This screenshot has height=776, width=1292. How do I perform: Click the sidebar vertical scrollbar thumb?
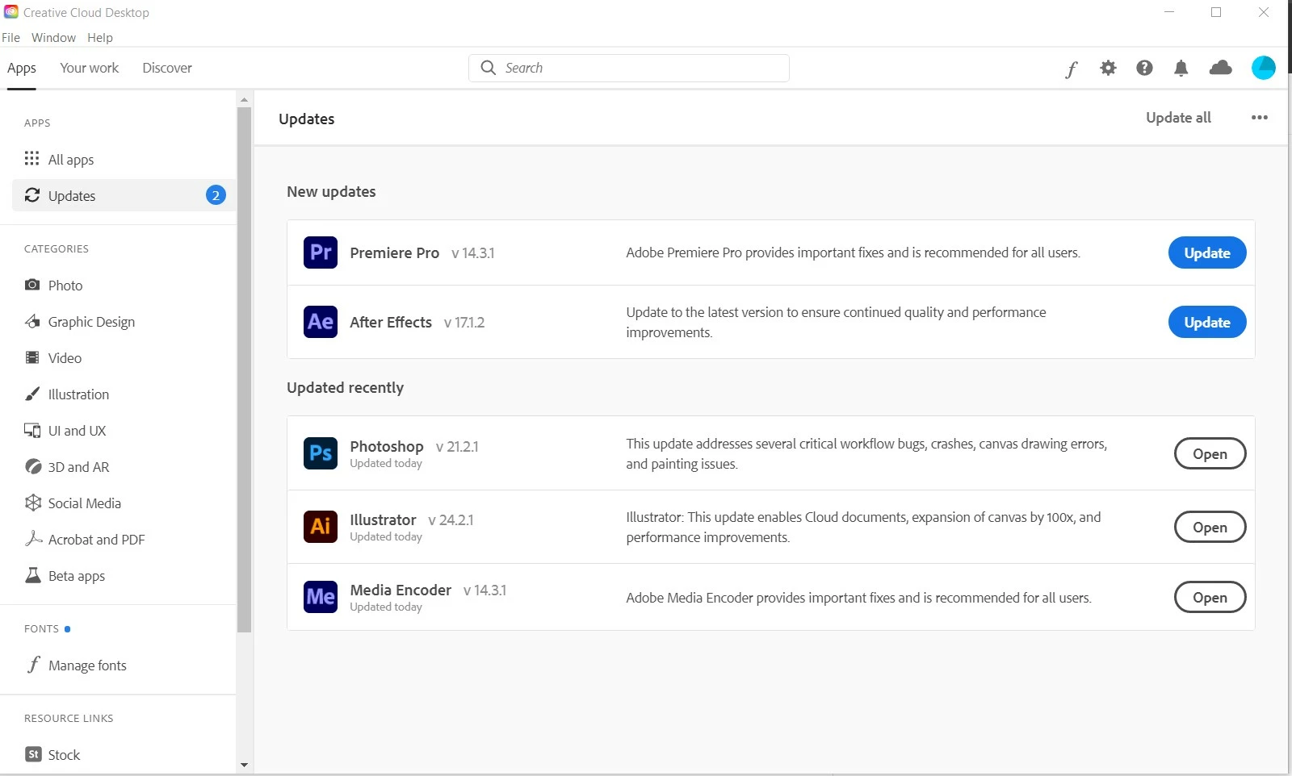pyautogui.click(x=244, y=370)
